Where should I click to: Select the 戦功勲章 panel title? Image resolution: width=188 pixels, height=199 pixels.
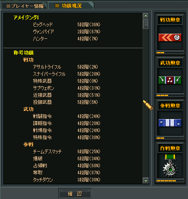point(170,20)
